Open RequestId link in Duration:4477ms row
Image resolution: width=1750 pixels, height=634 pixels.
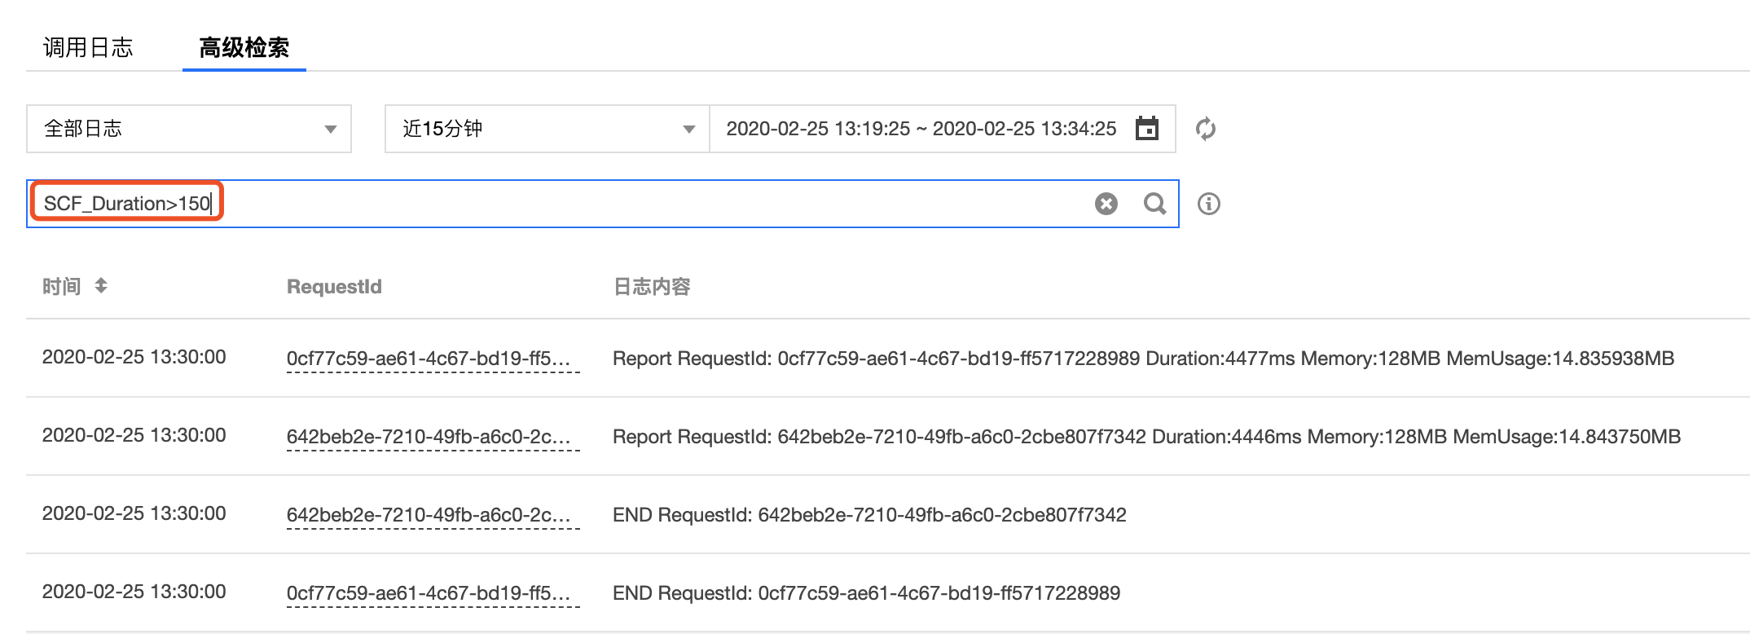tap(429, 359)
